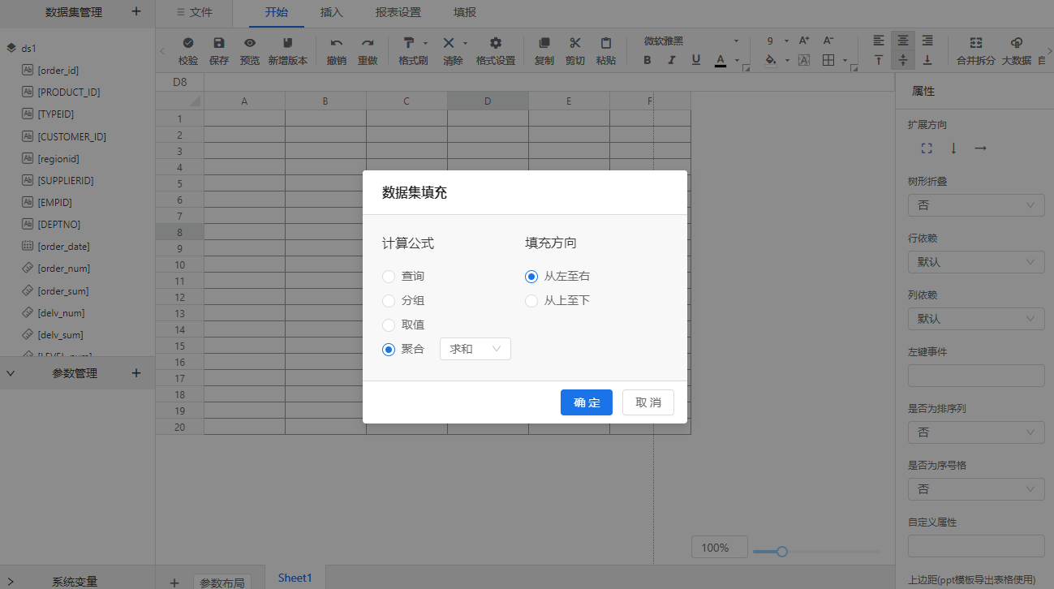
Task: Select no-expansion dashed square icon
Action: 927,148
